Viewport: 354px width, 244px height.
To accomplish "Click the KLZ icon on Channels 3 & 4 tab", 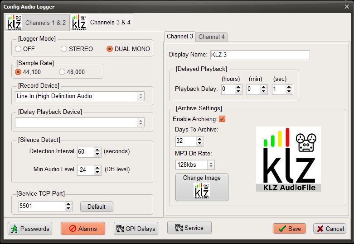I will [x=79, y=22].
